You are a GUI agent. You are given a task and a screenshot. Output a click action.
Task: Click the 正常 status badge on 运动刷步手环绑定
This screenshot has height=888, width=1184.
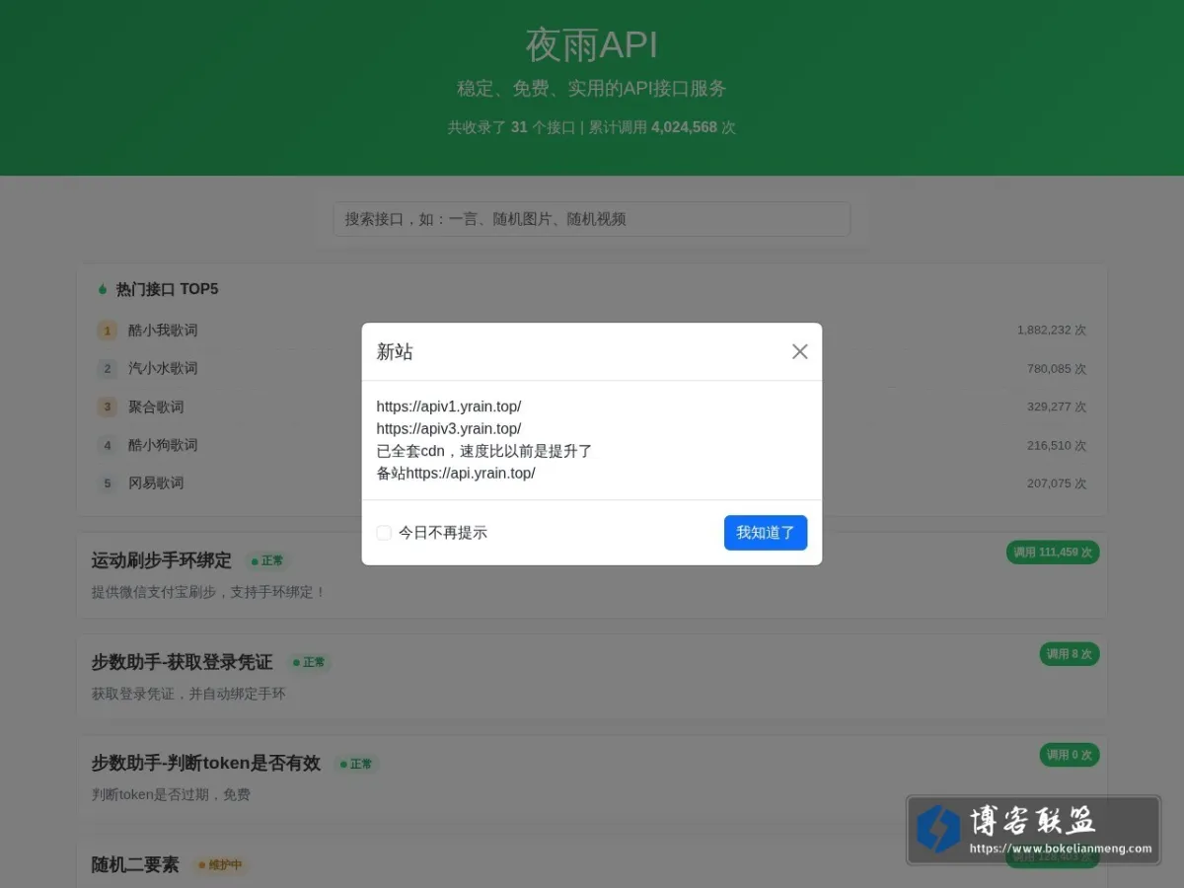pos(268,560)
